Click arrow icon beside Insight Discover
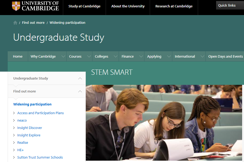244x162 pixels. click(x=14, y=128)
